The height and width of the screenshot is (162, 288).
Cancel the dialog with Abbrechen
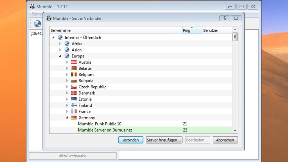coord(225,140)
